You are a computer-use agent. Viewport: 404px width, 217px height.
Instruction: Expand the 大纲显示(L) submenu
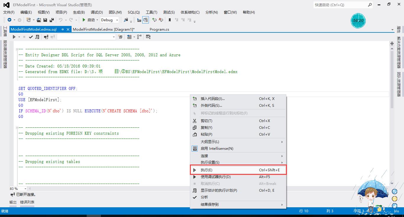[x=238, y=142]
